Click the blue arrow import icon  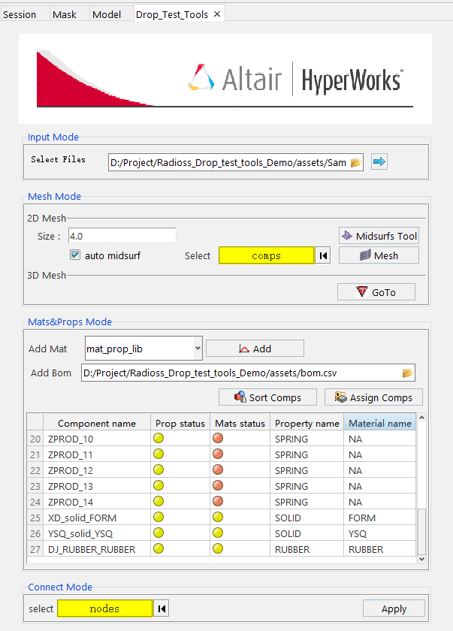coord(379,162)
